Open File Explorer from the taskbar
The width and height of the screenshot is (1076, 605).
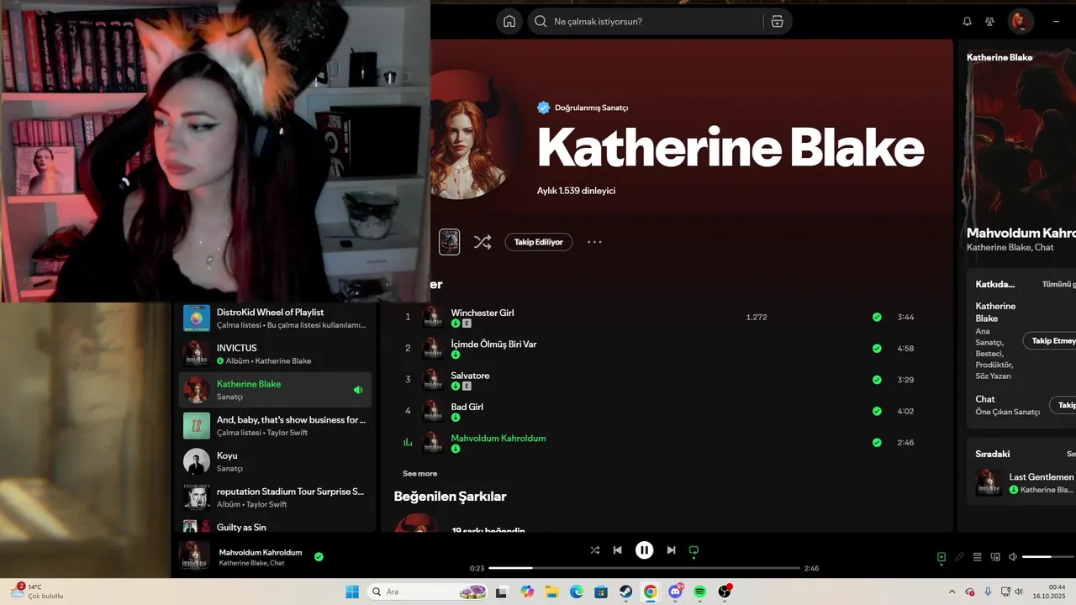click(552, 592)
